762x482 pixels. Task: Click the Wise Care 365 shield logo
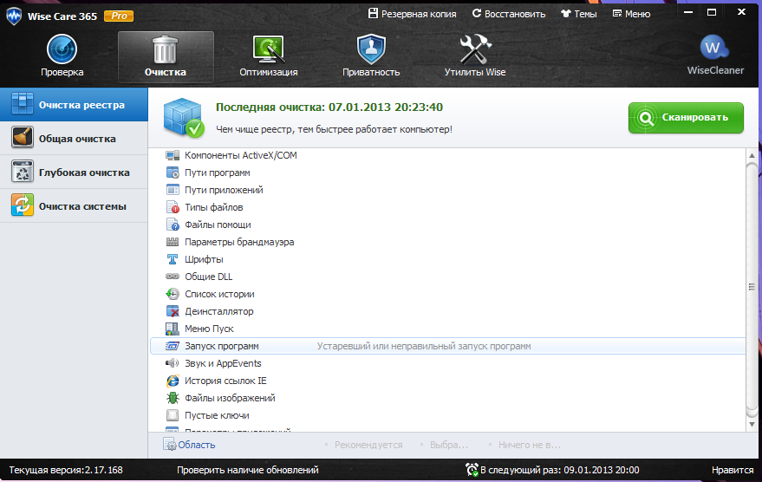click(14, 16)
